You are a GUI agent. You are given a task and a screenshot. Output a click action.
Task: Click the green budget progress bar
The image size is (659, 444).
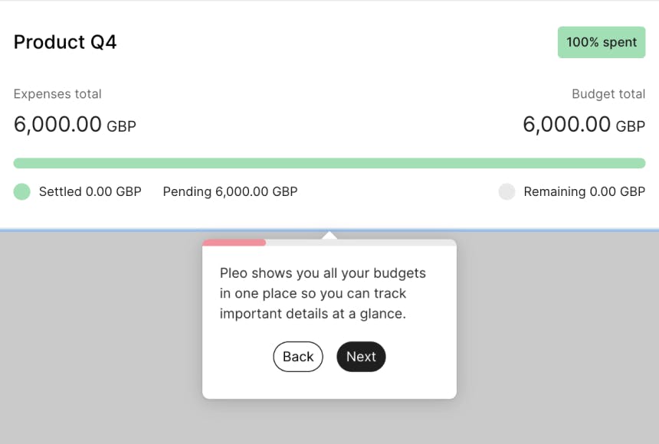pos(329,163)
